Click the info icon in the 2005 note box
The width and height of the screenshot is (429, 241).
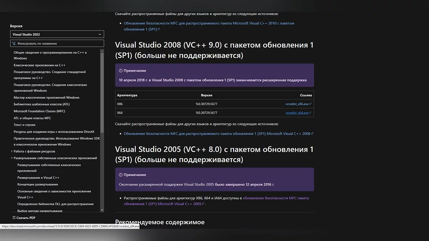[121, 175]
